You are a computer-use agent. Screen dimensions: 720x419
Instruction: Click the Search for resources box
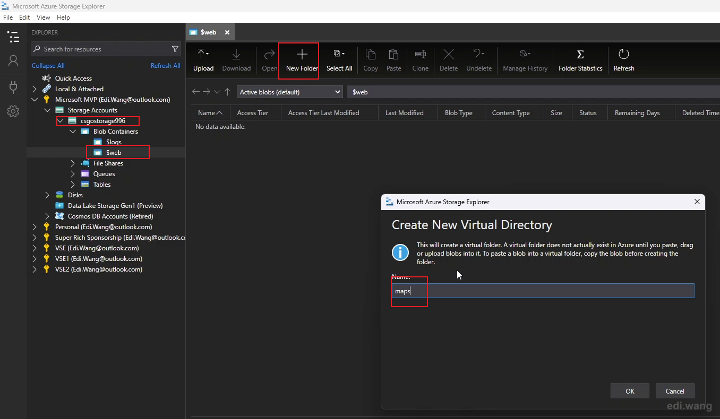tap(106, 49)
